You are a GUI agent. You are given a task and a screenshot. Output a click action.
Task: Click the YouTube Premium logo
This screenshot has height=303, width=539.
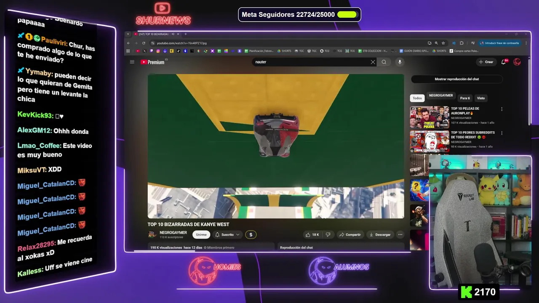[x=152, y=62]
